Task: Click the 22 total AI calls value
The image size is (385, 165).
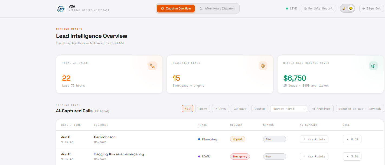Action: point(66,78)
